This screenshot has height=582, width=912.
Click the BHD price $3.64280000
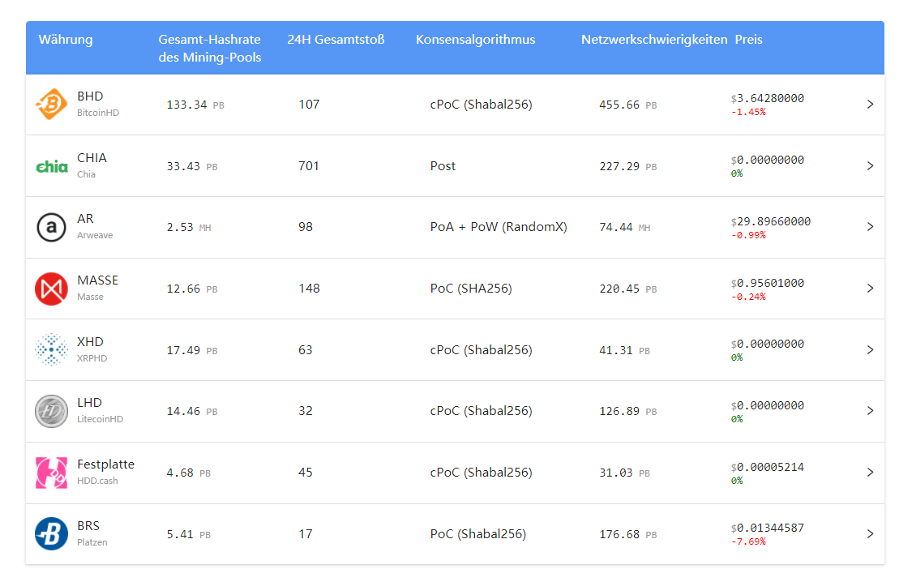coord(768,98)
